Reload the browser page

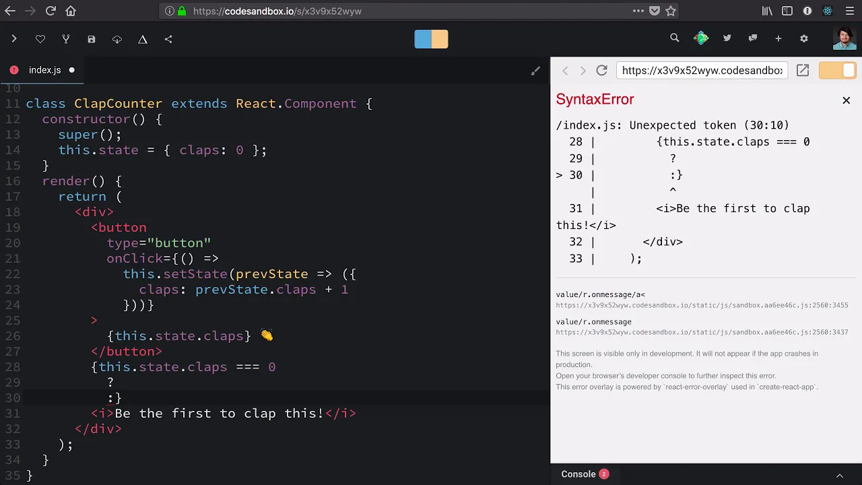click(x=51, y=11)
